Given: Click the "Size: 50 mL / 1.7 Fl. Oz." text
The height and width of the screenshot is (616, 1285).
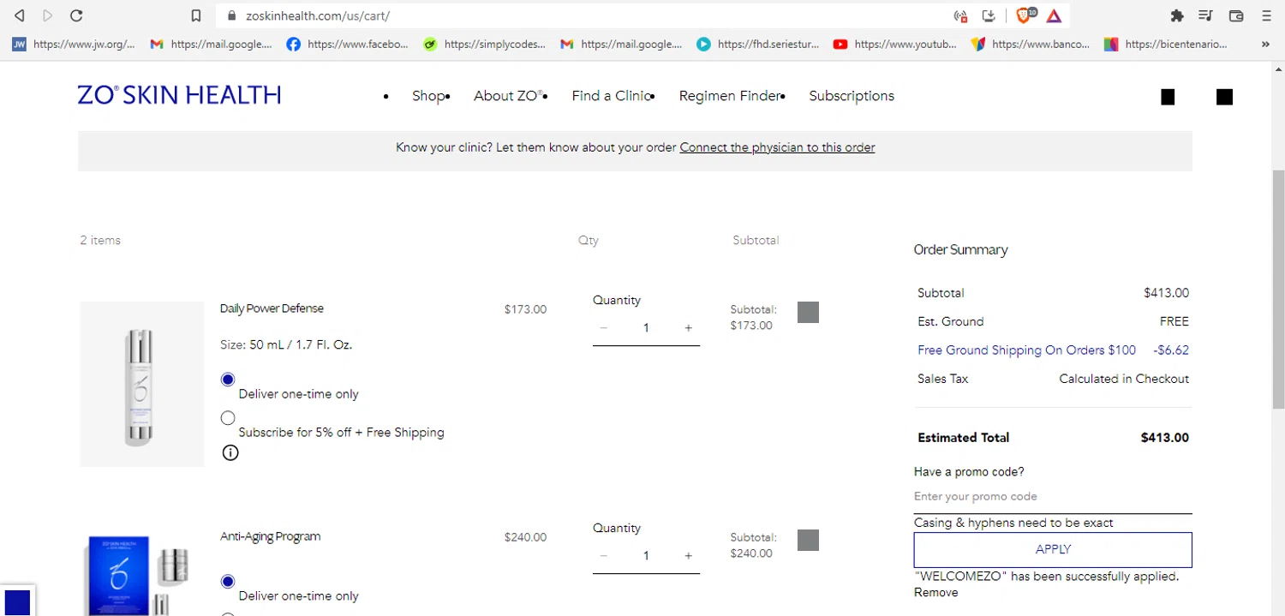Looking at the screenshot, I should [286, 345].
